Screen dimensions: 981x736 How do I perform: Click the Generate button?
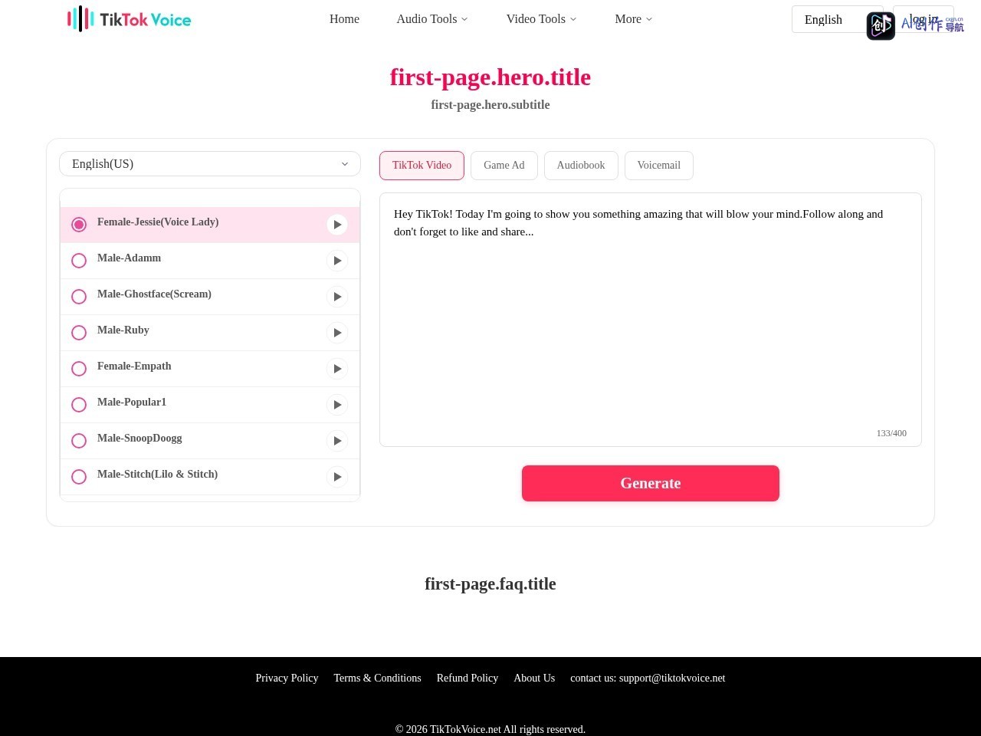[651, 483]
